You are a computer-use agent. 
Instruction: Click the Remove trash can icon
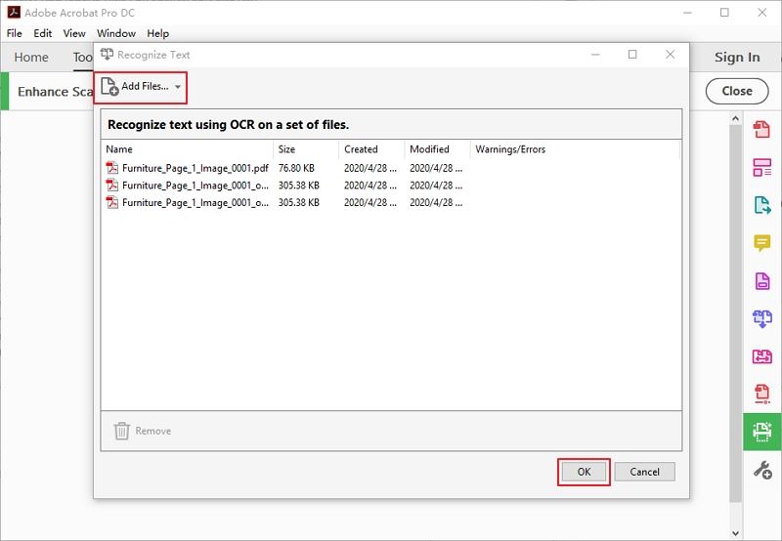[x=121, y=431]
